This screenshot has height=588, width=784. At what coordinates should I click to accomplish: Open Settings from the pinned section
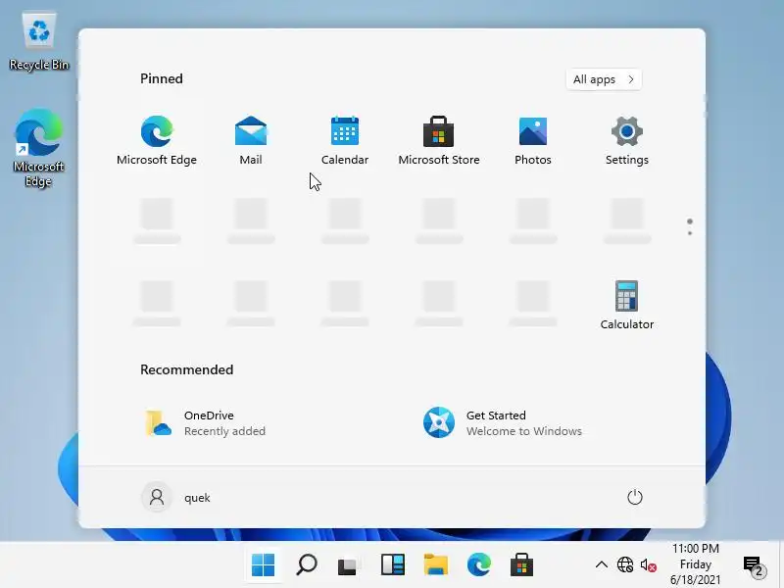pyautogui.click(x=626, y=140)
